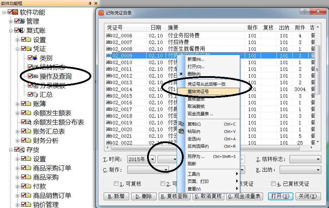
Task: Click the pin icon on 软件功能框 panel
Action: coord(90,3)
